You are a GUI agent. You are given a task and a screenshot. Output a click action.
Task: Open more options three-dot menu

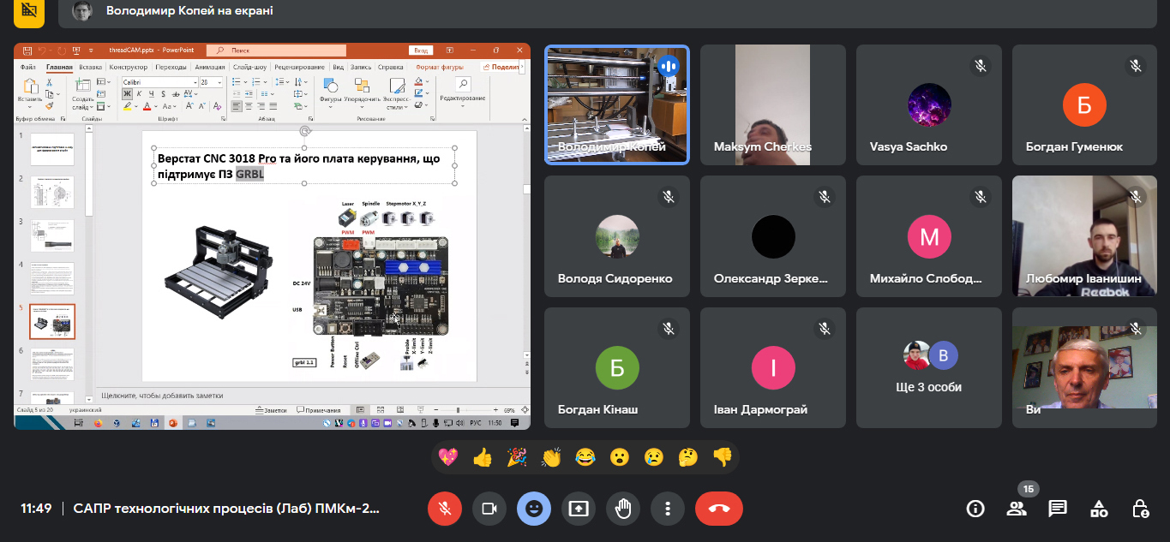coord(667,509)
